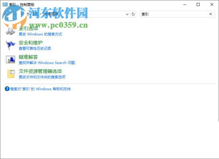Screen dimensions: 219x159
Task: Open Windows 帮助和支持 search link
Action: click(x=40, y=89)
